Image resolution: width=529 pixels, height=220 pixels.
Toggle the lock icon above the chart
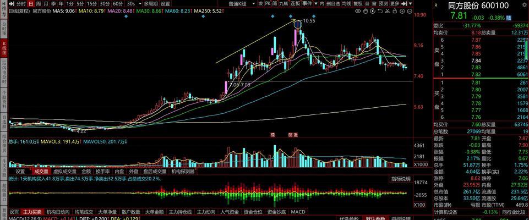pyautogui.click(x=394, y=11)
